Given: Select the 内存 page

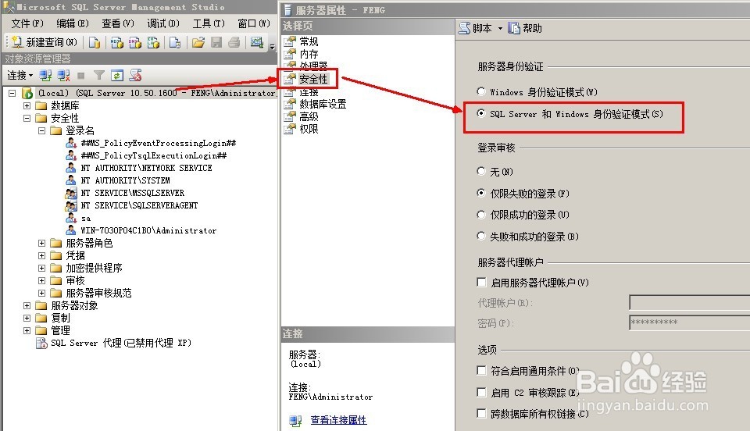Looking at the screenshot, I should click(309, 54).
